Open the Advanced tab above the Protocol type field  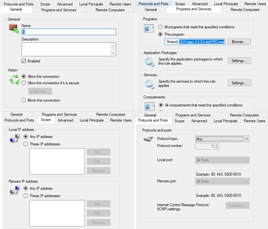click(x=199, y=121)
